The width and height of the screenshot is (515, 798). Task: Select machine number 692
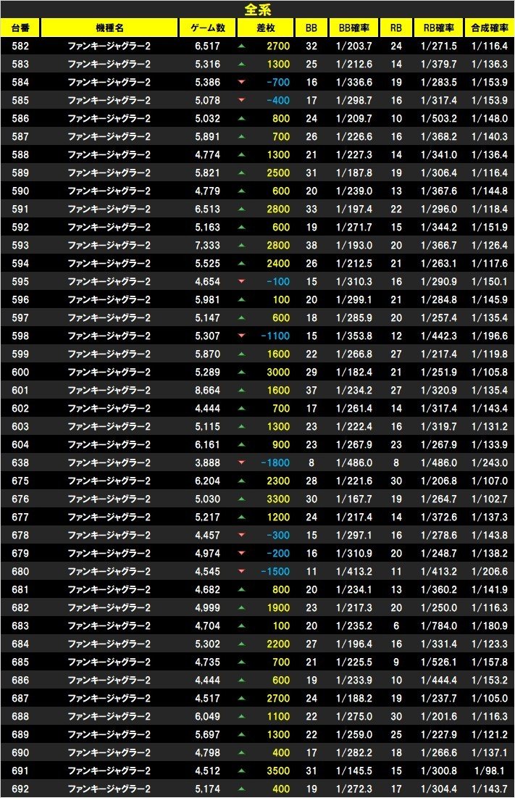20,789
